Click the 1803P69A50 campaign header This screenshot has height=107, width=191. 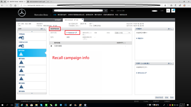(55, 29)
